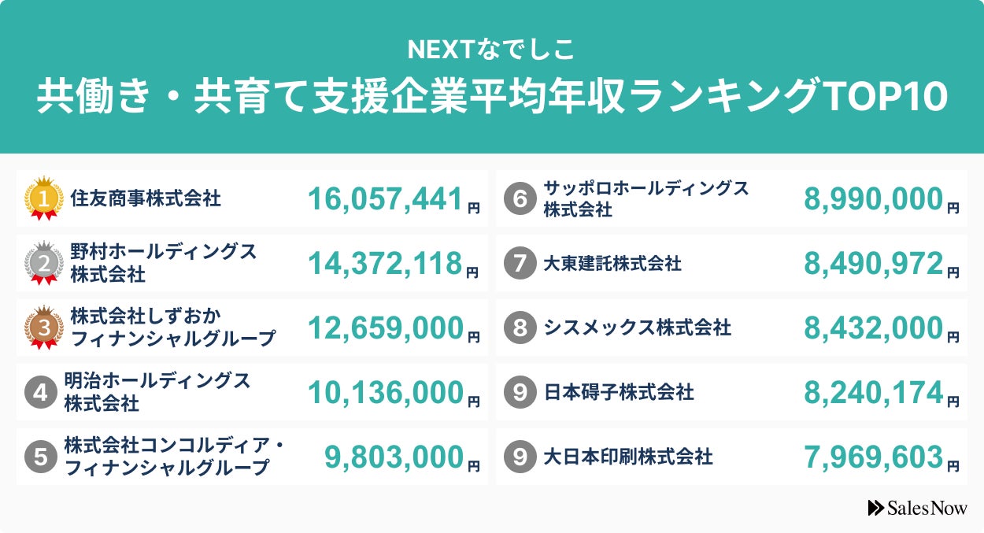Click the rank badge beside 大日本印刷株式会社
Screen dimensions: 984x533
520,457
